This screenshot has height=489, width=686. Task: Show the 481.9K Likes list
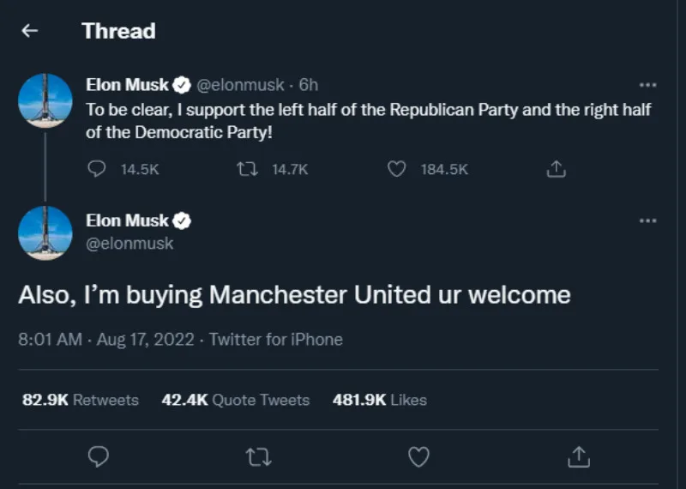click(379, 400)
